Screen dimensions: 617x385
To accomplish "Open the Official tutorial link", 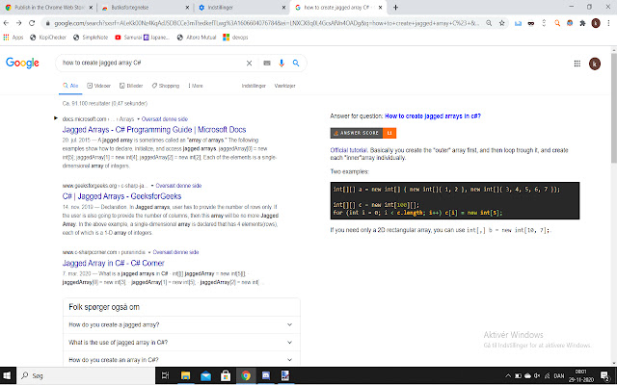I will (x=349, y=150).
